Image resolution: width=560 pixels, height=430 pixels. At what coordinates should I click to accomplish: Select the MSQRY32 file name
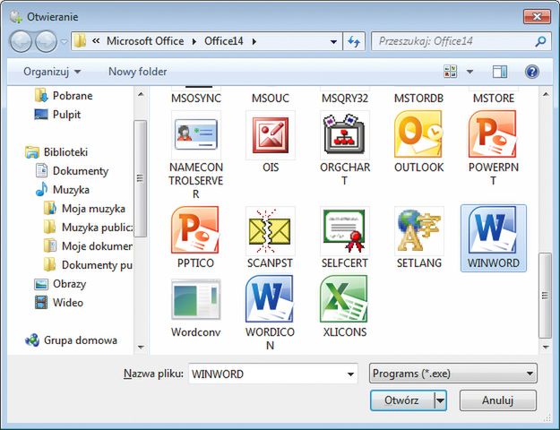pos(344,99)
